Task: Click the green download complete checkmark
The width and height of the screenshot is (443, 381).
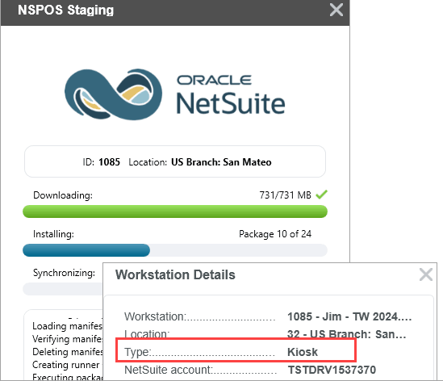Action: click(x=321, y=195)
